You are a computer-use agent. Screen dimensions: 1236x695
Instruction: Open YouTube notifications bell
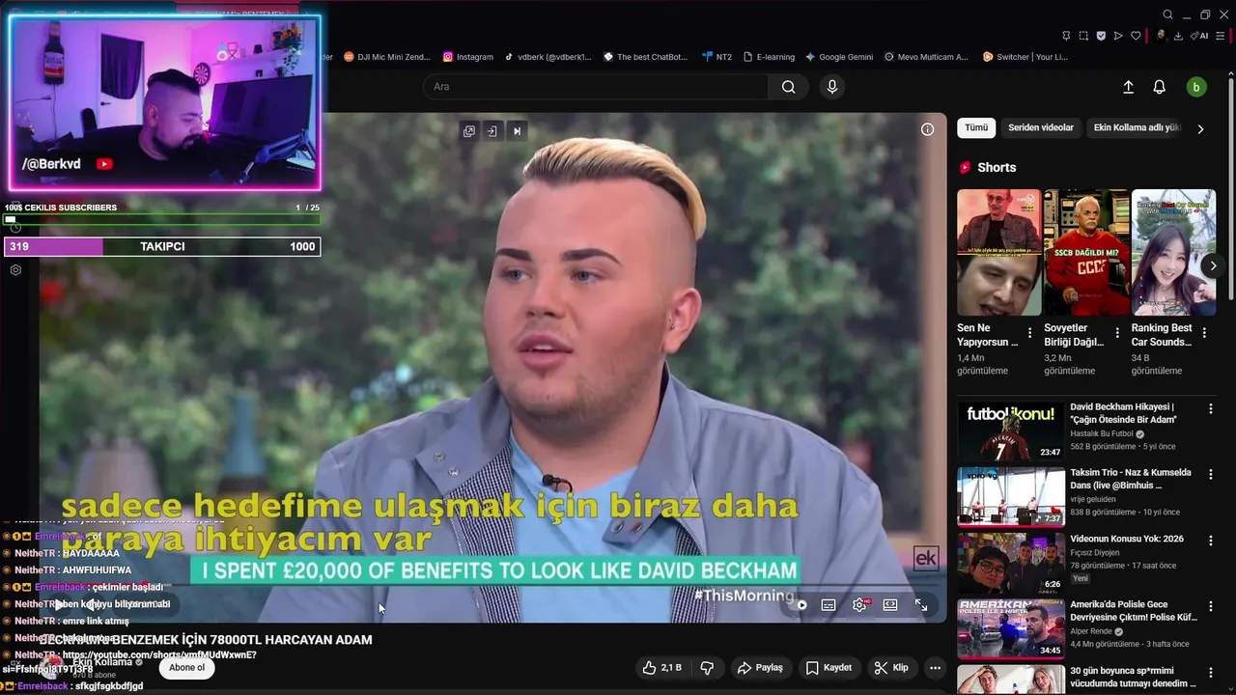pos(1160,87)
